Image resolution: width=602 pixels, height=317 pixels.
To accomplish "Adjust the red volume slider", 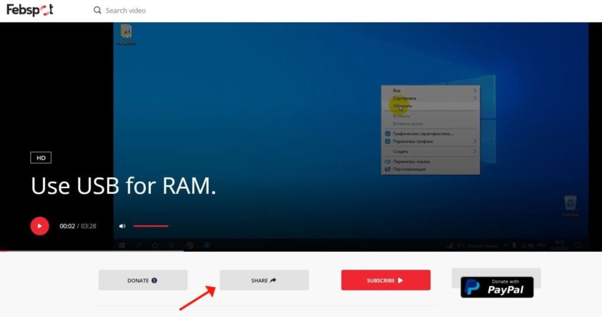I will (150, 226).
